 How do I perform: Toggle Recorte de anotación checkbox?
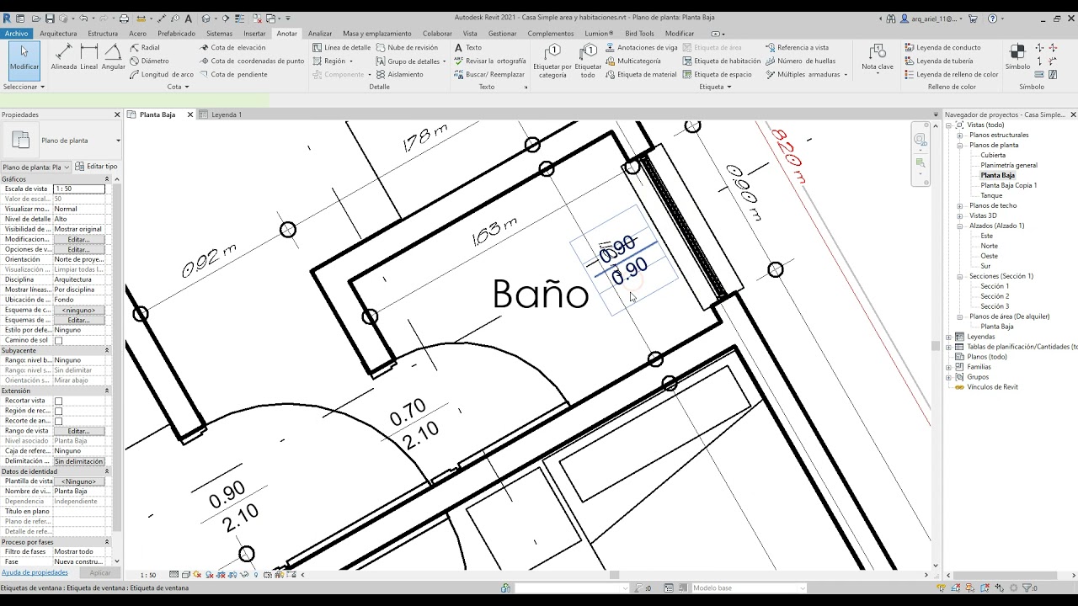click(x=58, y=421)
